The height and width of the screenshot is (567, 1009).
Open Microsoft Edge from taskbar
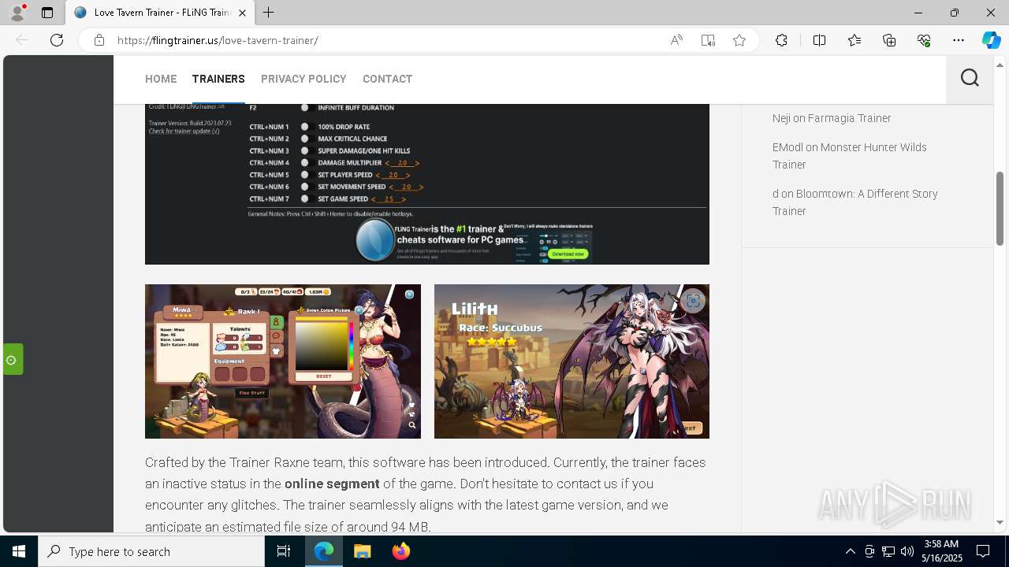coord(324,551)
